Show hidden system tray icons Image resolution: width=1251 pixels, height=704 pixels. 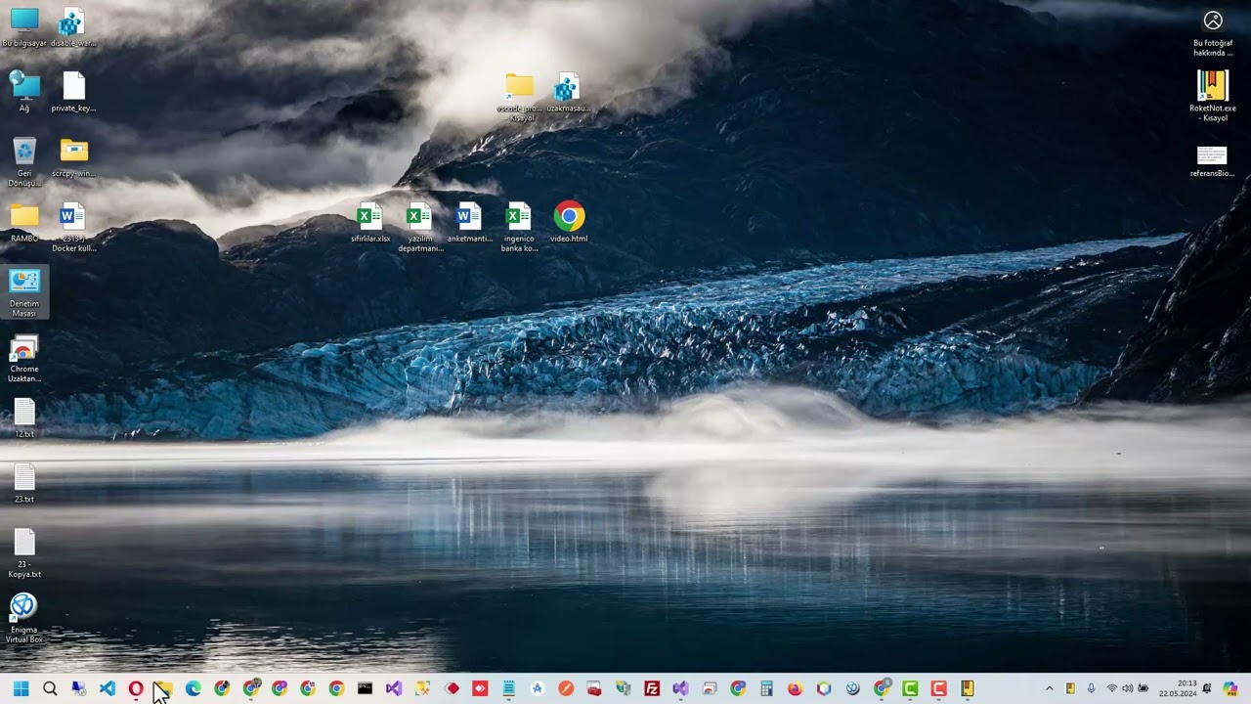[1050, 688]
